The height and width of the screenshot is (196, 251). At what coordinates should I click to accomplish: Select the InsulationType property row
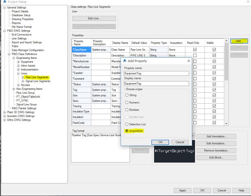click(x=81, y=112)
